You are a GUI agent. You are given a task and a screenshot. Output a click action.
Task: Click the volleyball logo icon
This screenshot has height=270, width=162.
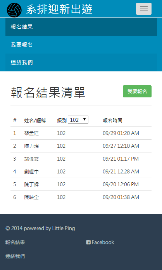point(14,10)
